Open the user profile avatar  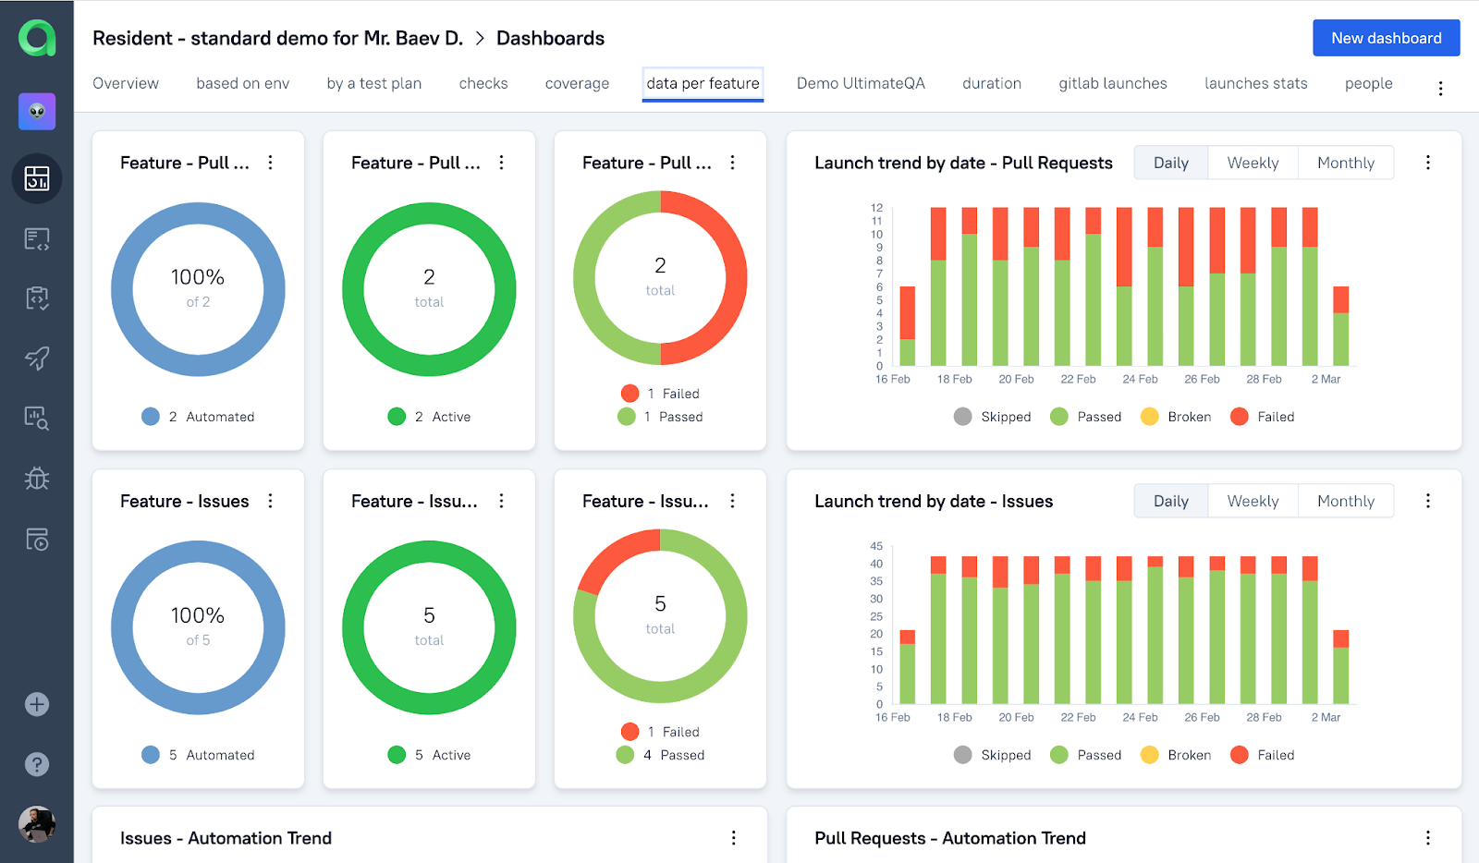click(37, 824)
